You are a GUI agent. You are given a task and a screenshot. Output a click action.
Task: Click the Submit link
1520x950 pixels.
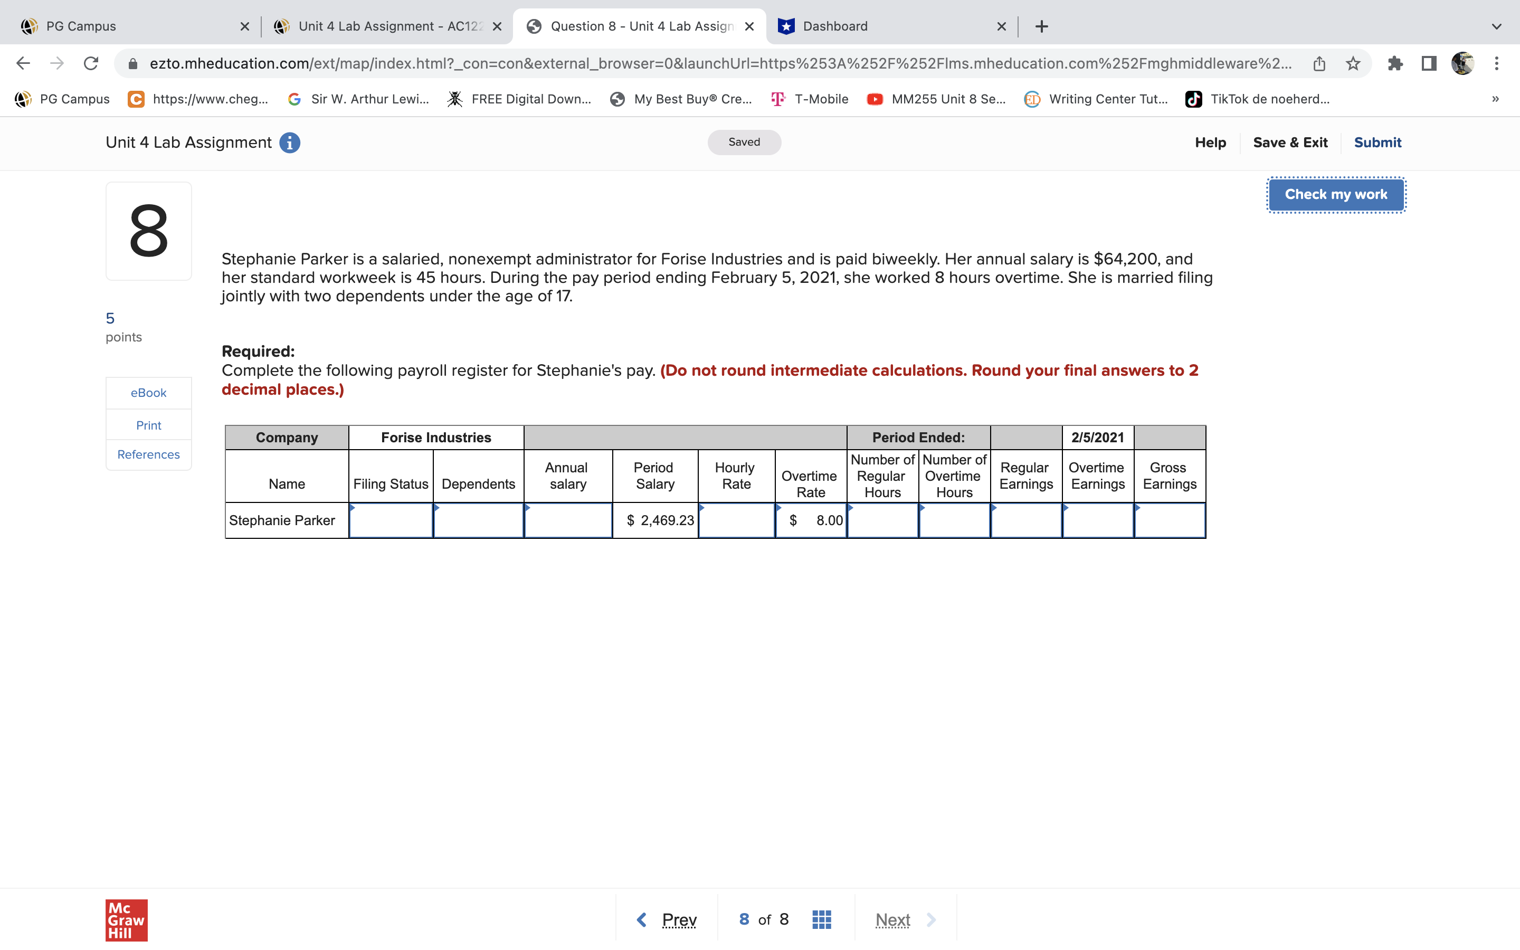click(1377, 142)
